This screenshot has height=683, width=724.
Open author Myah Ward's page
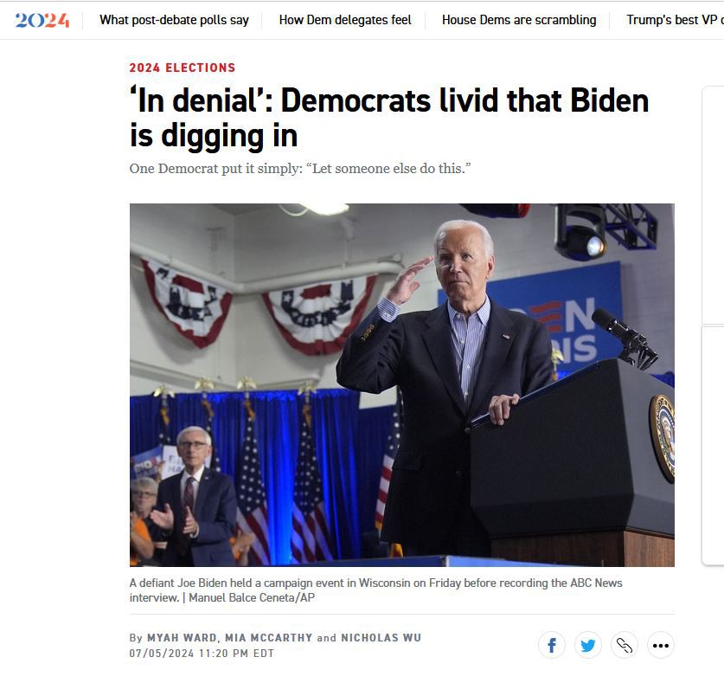point(182,638)
